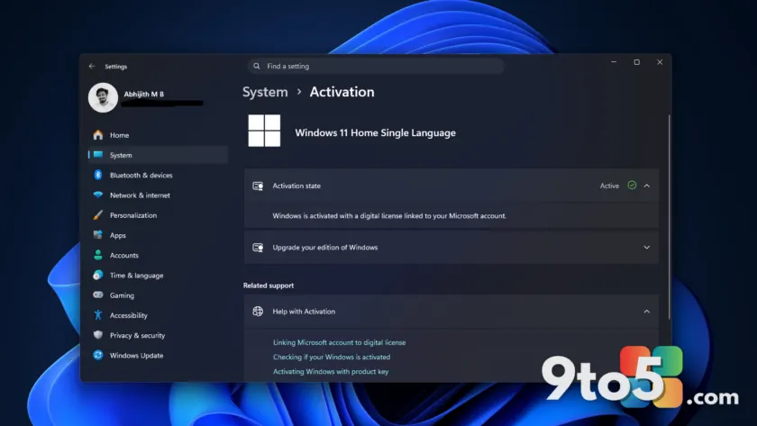The width and height of the screenshot is (757, 426).
Task: Open Gaming settings
Action: point(158,295)
